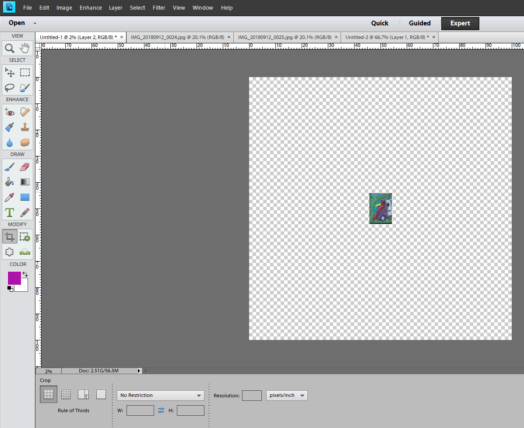Choose the Eraser tool

coord(25,167)
